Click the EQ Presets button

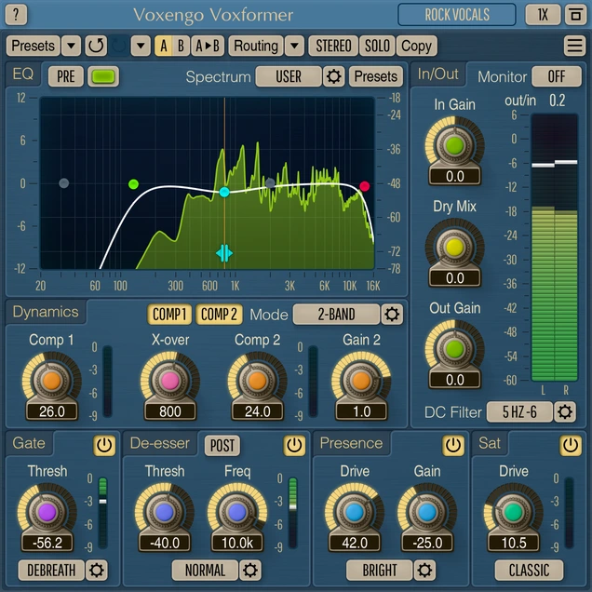(x=376, y=76)
